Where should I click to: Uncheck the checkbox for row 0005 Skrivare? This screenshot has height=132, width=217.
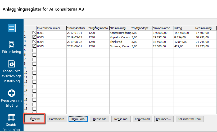click(x=34, y=46)
